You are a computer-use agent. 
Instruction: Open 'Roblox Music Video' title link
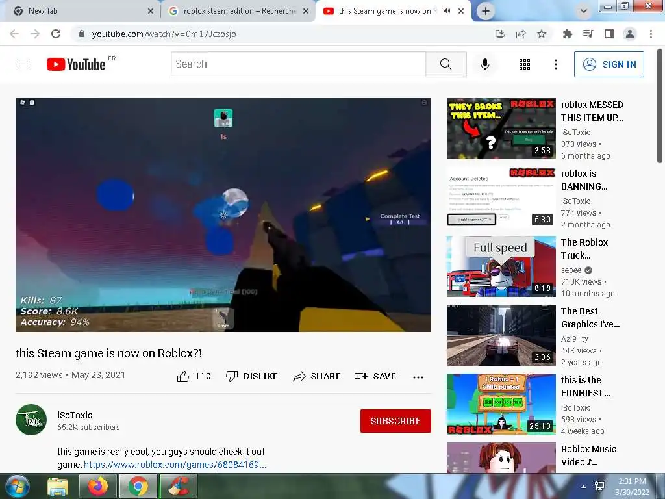588,455
